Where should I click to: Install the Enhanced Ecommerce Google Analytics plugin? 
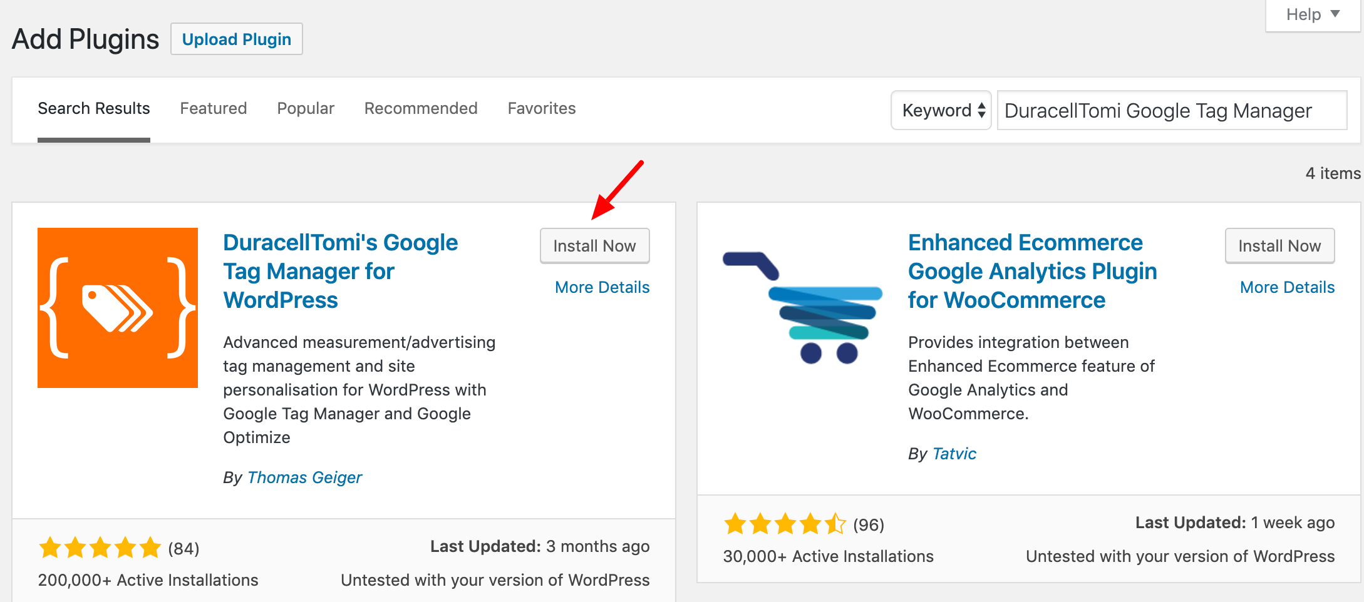pyautogui.click(x=1280, y=246)
